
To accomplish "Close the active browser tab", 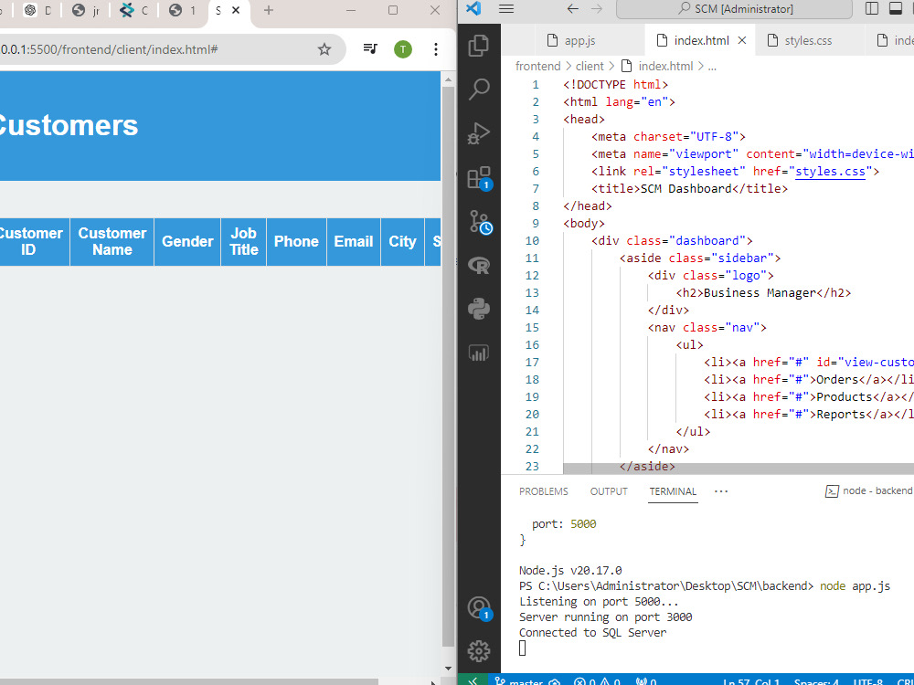I will (x=236, y=10).
